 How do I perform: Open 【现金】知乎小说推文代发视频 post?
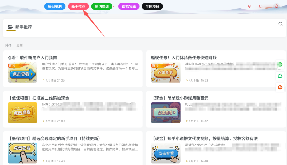[204, 139]
